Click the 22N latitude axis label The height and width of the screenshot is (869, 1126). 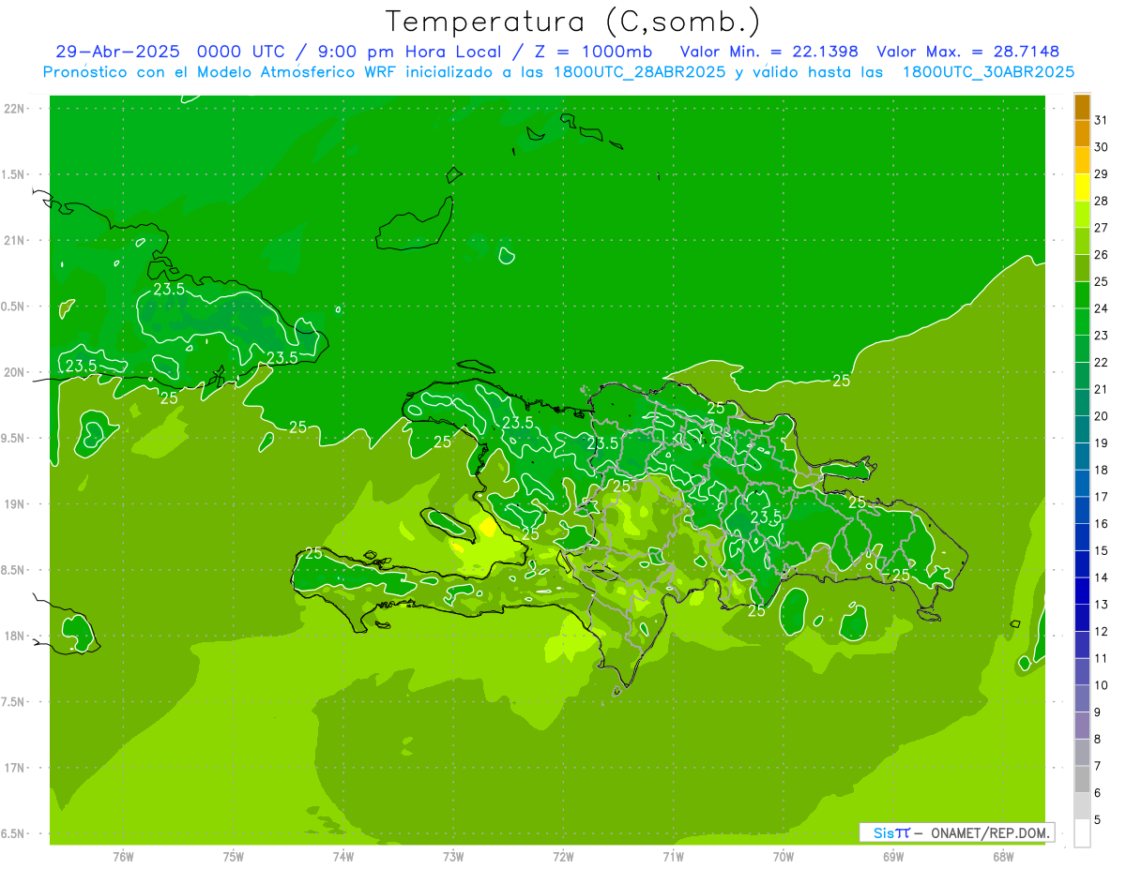tap(15, 109)
